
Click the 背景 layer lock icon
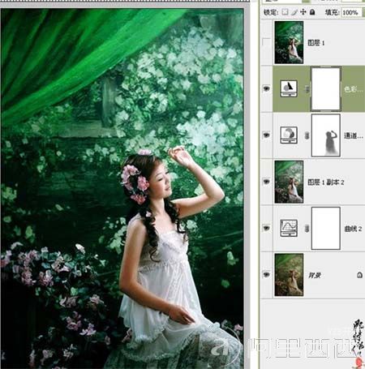tap(359, 275)
